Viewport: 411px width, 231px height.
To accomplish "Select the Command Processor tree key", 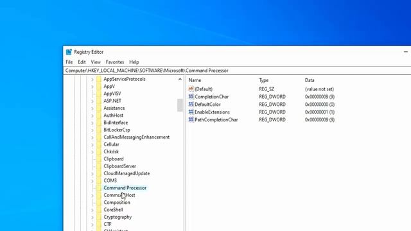I will pyautogui.click(x=125, y=188).
